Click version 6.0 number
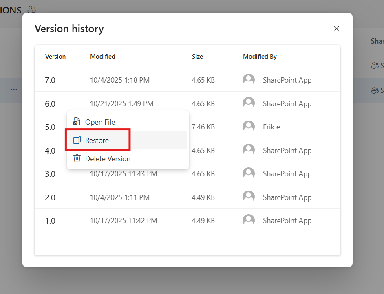Viewport: 384px width, 294px height. click(x=50, y=104)
